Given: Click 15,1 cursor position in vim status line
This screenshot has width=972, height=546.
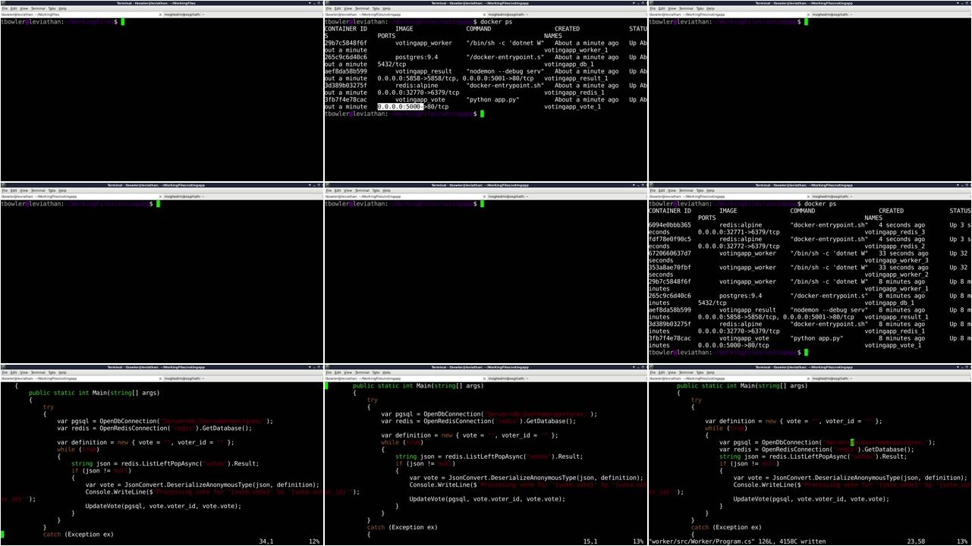Looking at the screenshot, I should pos(590,541).
